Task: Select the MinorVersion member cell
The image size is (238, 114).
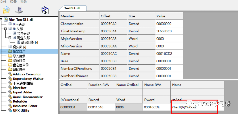Action: (x=79, y=46)
